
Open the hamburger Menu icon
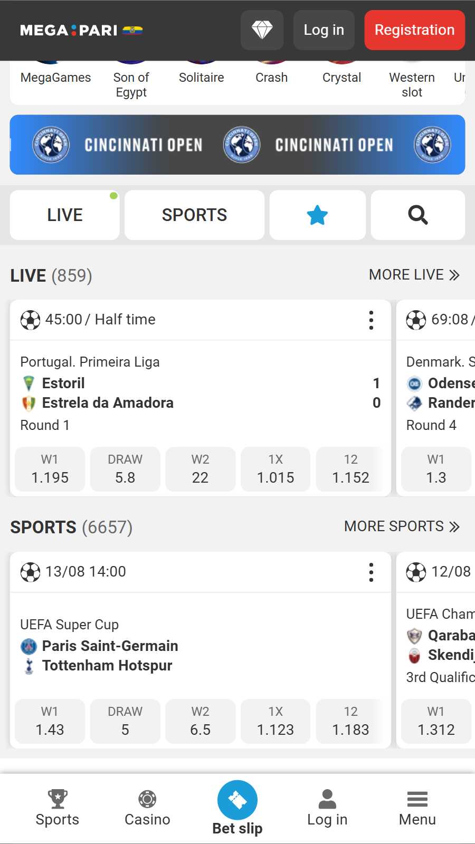(x=417, y=799)
